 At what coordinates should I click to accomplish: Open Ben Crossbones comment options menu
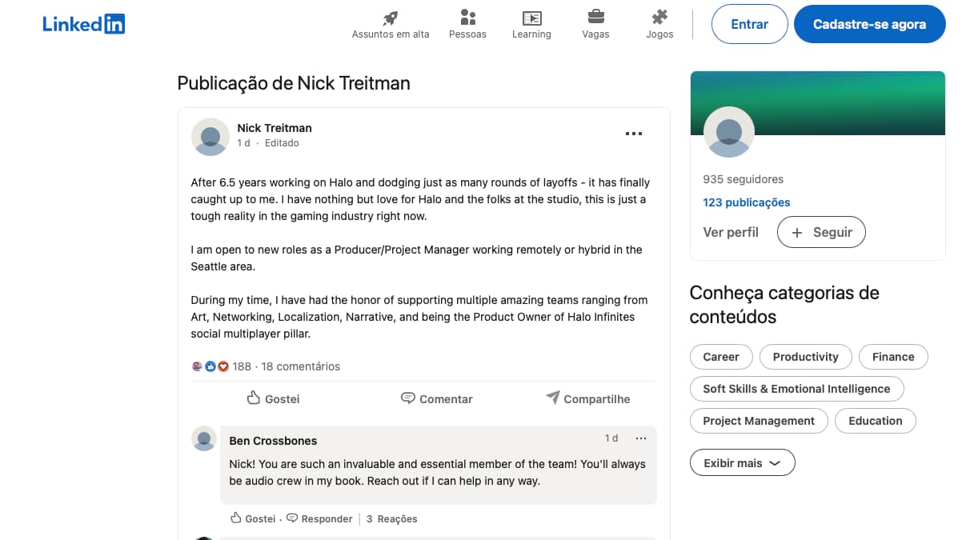coord(641,438)
